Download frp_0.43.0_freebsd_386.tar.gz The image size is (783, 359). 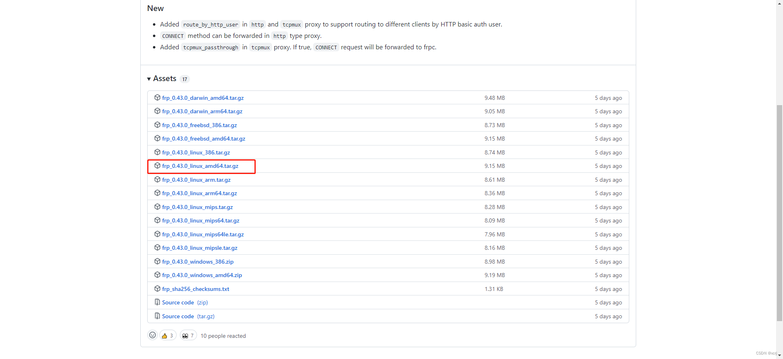[x=199, y=125]
